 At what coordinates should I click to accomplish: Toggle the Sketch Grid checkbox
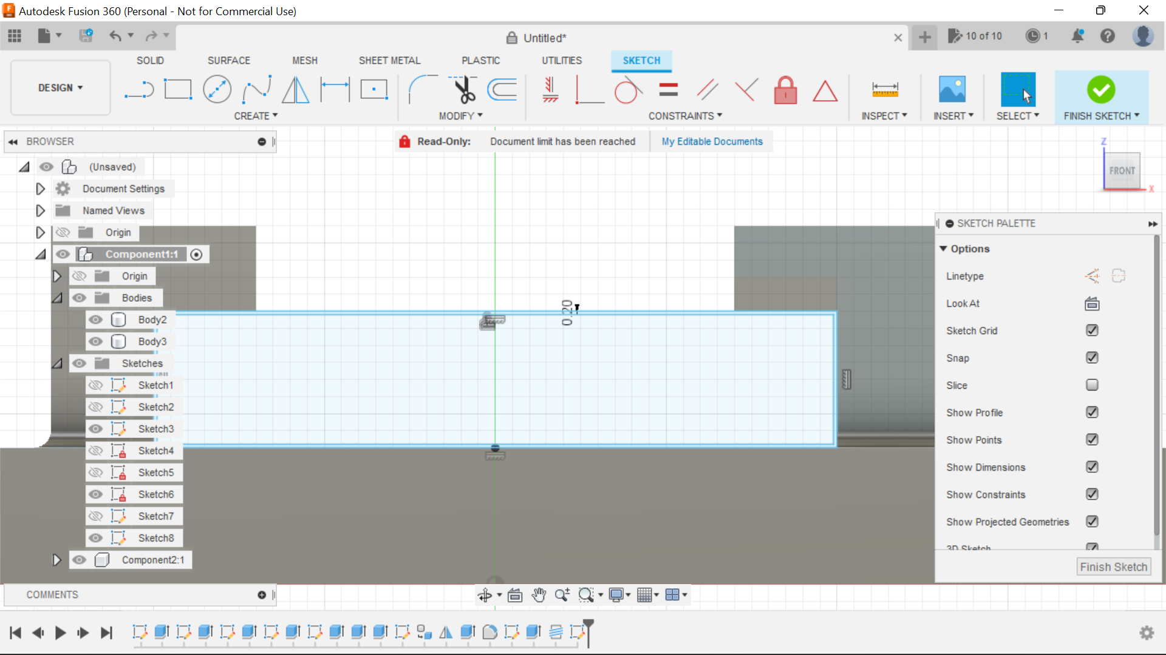(x=1092, y=331)
